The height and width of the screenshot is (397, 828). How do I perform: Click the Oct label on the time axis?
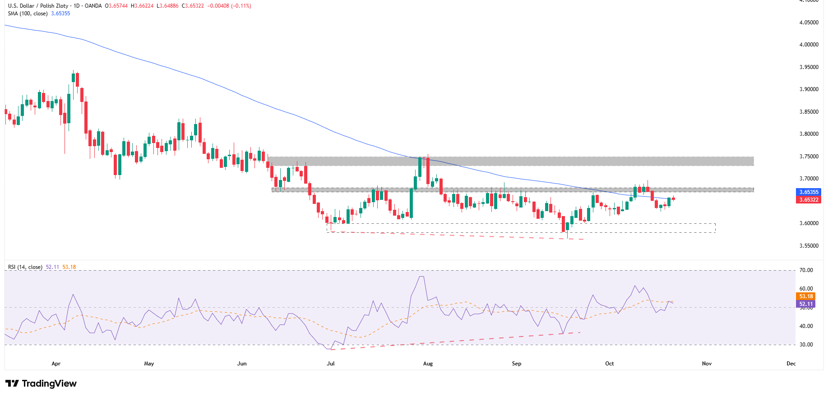coord(610,364)
